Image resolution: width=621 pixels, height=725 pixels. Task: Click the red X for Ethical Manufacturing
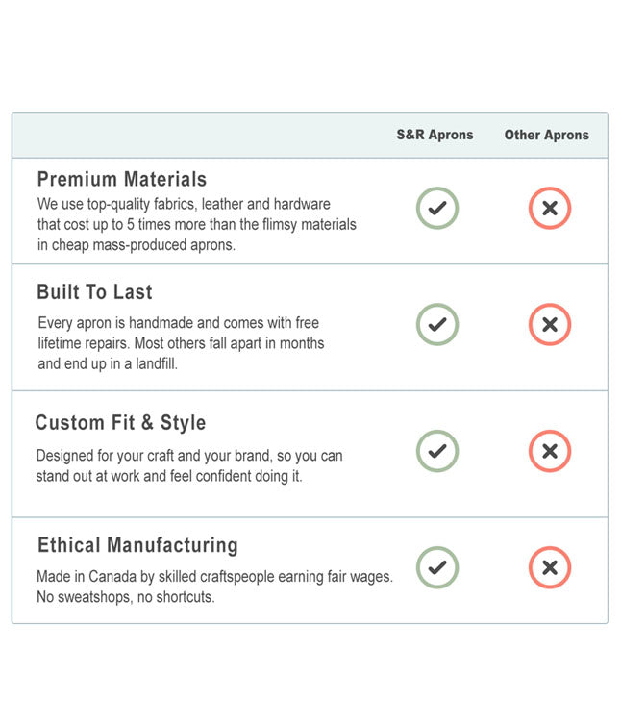550,567
